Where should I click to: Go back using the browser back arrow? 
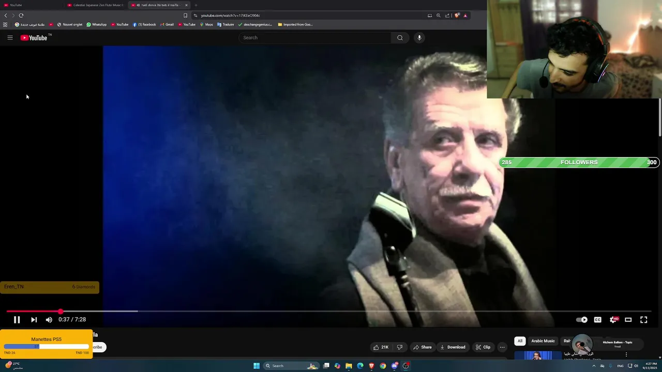click(x=6, y=16)
